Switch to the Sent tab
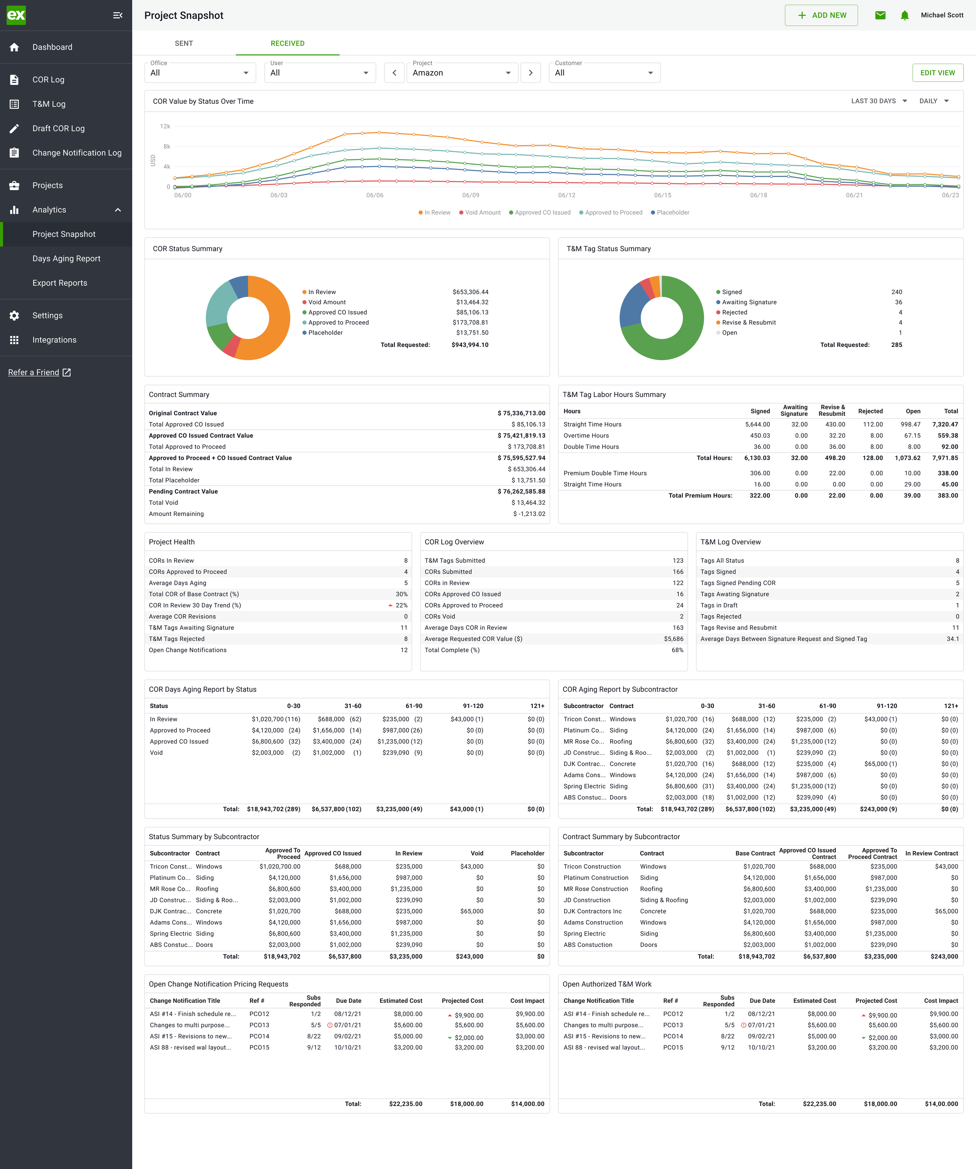Viewport: 976px width, 1169px height. [184, 43]
